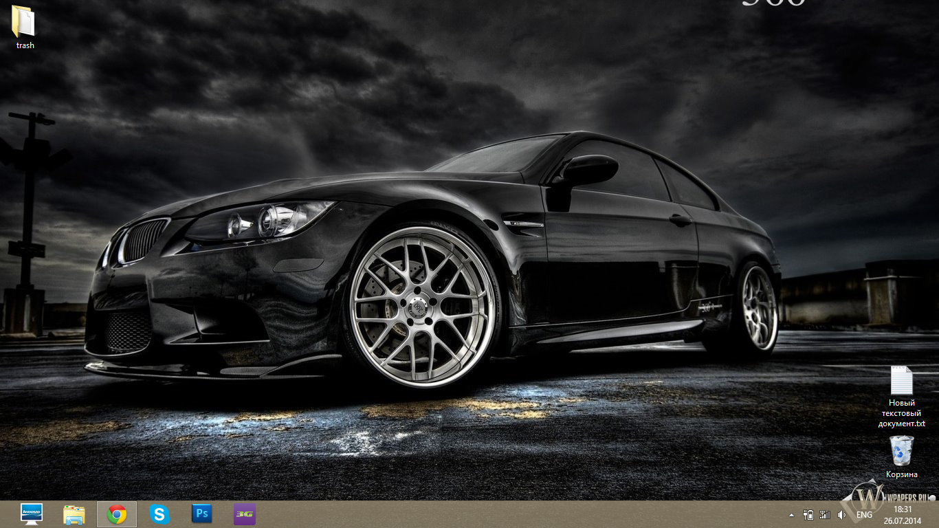Viewport: 939px width, 528px height.
Task: Click the purple 3G modem icon
Action: pos(244,514)
